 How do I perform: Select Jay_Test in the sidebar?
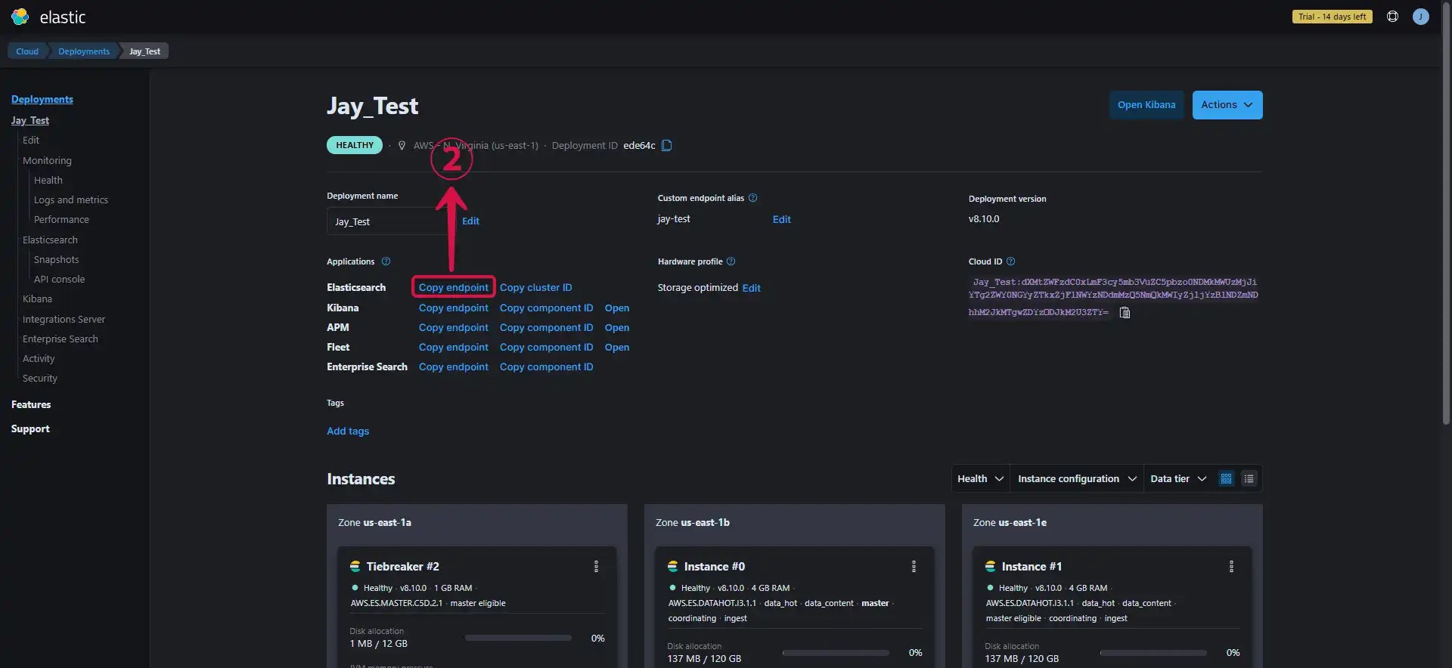coord(30,121)
